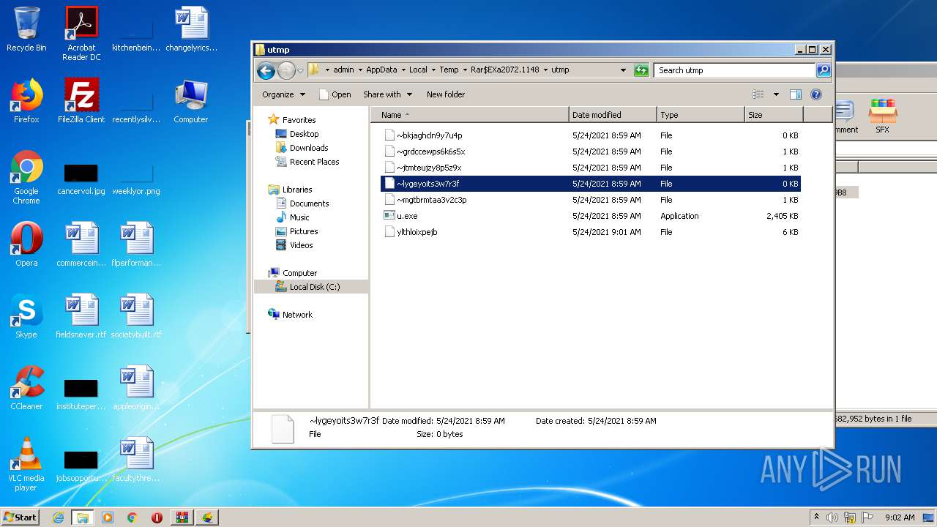Open Explorer Help icon
The width and height of the screenshot is (937, 527).
click(816, 94)
